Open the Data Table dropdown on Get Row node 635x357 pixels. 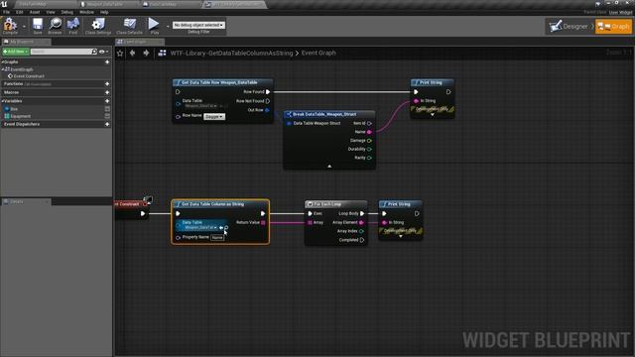[x=200, y=106]
